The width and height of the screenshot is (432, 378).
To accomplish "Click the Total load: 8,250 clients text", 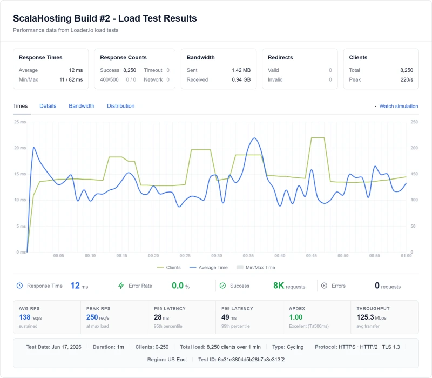I will click(x=220, y=347).
